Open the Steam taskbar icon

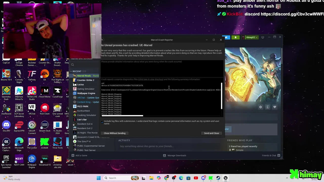pyautogui.click(x=218, y=178)
